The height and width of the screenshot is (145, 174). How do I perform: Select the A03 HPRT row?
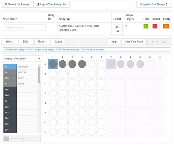click(x=21, y=78)
